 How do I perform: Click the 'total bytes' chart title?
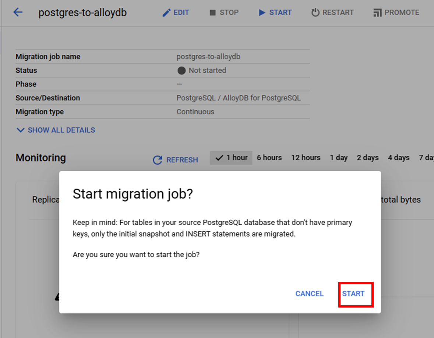tap(401, 199)
